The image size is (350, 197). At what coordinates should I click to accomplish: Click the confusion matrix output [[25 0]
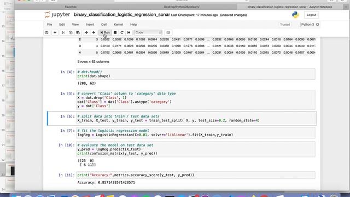pyautogui.click(x=86, y=163)
